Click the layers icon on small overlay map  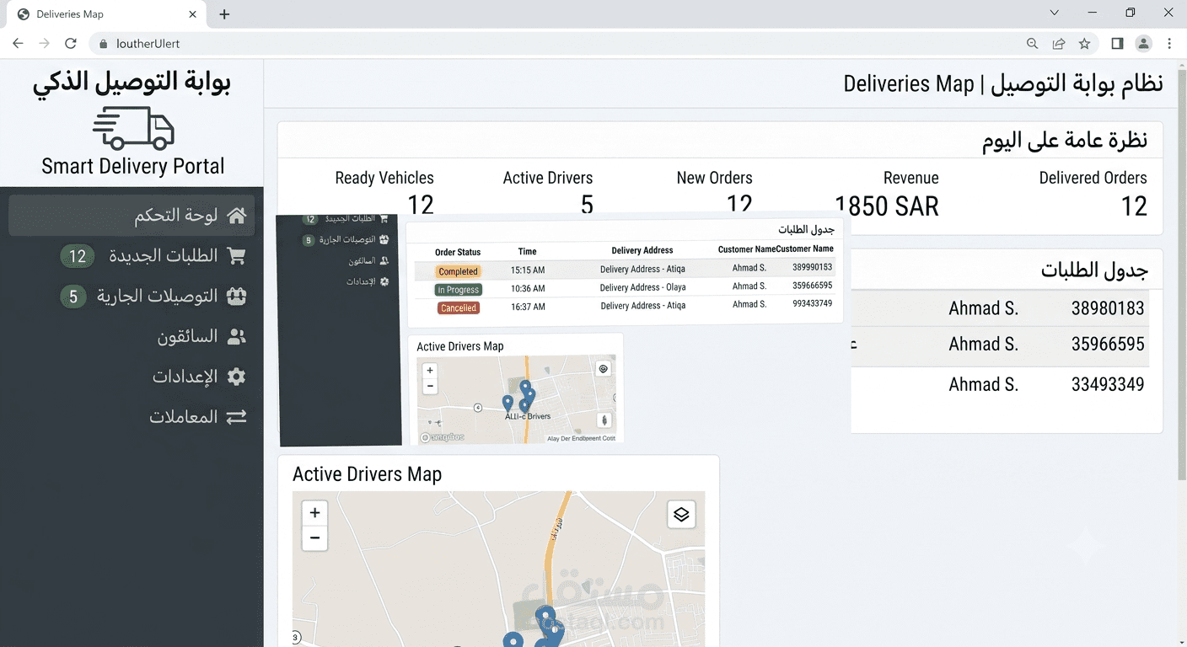coord(603,369)
